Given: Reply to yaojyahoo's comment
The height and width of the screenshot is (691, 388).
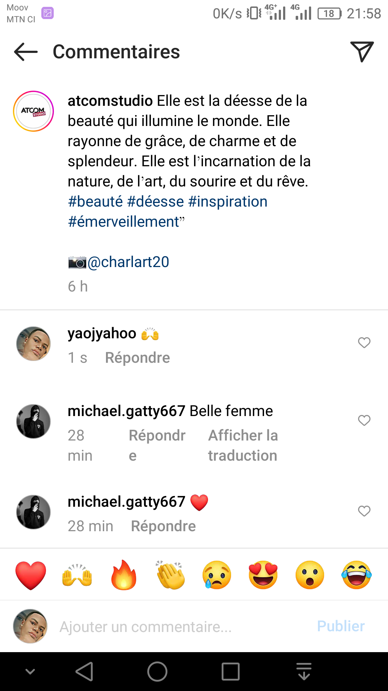Looking at the screenshot, I should click(x=138, y=358).
